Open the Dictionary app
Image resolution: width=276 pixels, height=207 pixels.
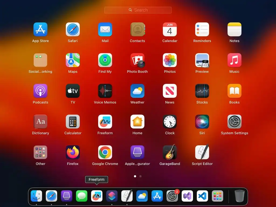click(40, 122)
